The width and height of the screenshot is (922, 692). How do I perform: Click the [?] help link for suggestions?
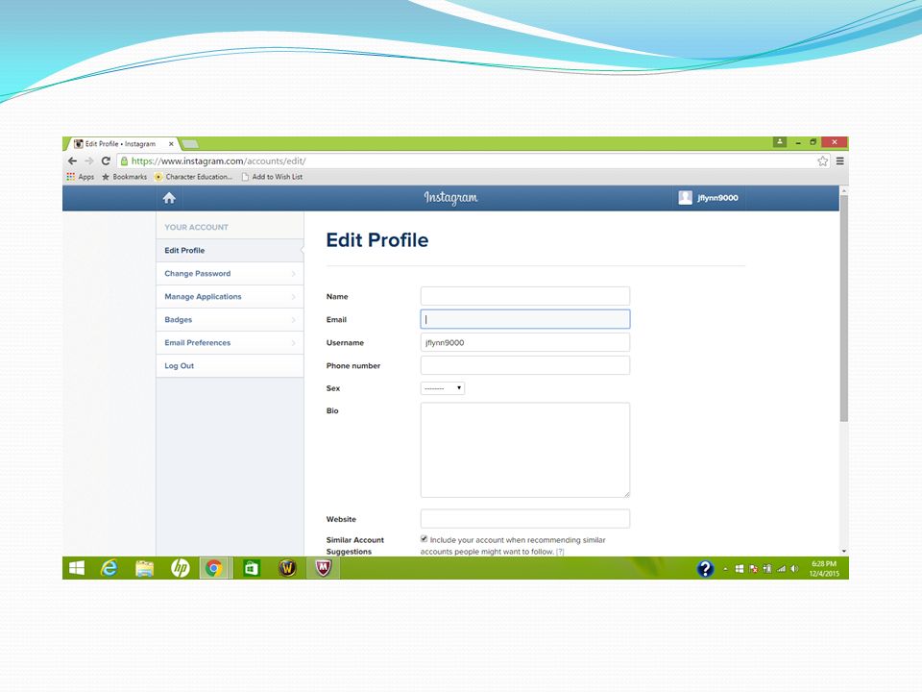[x=560, y=552]
